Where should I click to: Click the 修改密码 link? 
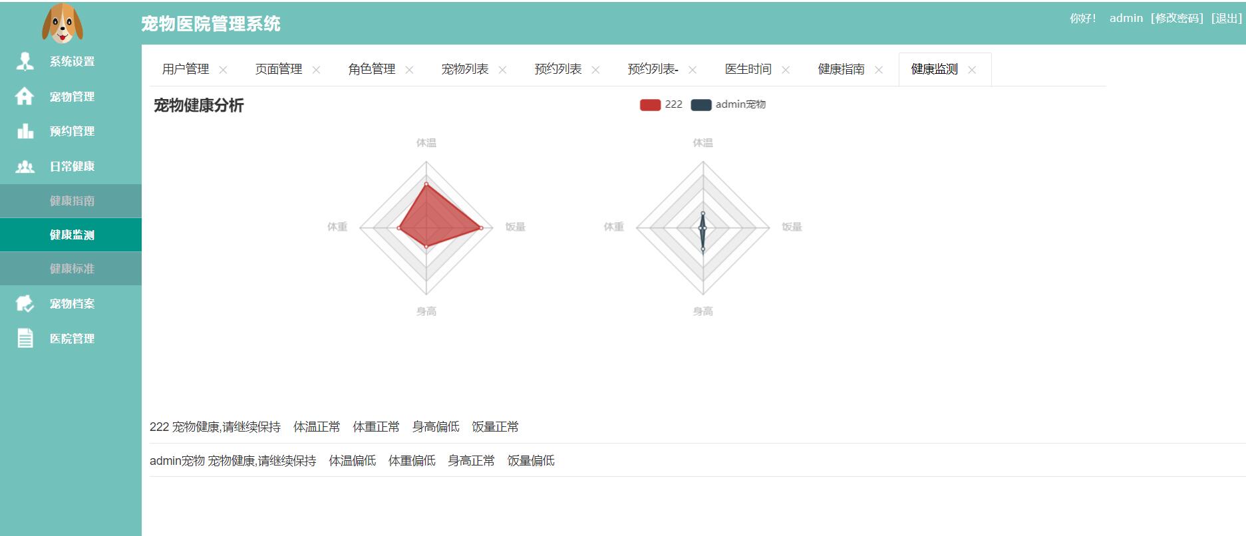pyautogui.click(x=1177, y=19)
